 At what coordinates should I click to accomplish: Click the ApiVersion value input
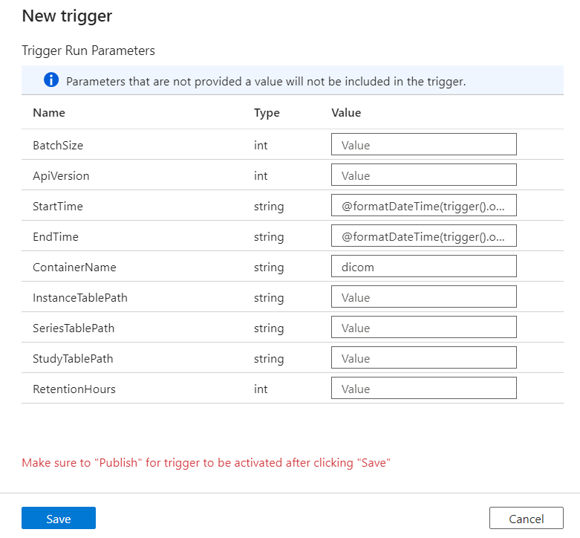pos(423,175)
